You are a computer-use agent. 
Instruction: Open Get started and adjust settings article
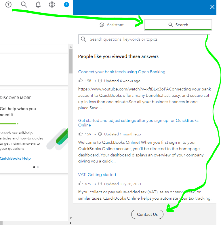(138, 123)
